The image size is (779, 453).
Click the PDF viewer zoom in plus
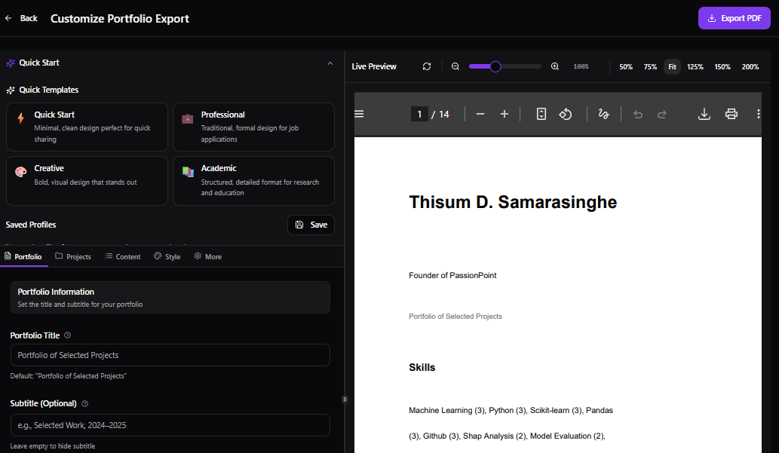point(505,115)
